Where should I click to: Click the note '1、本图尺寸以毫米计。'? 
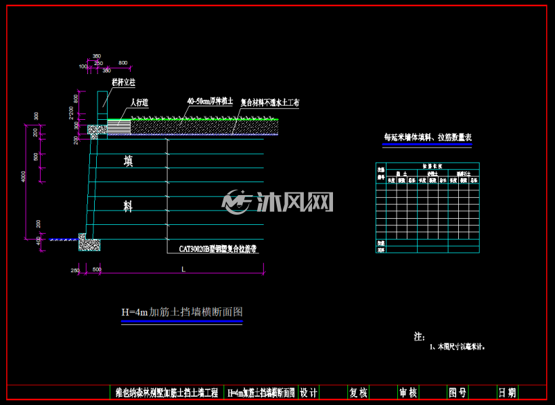click(x=457, y=347)
